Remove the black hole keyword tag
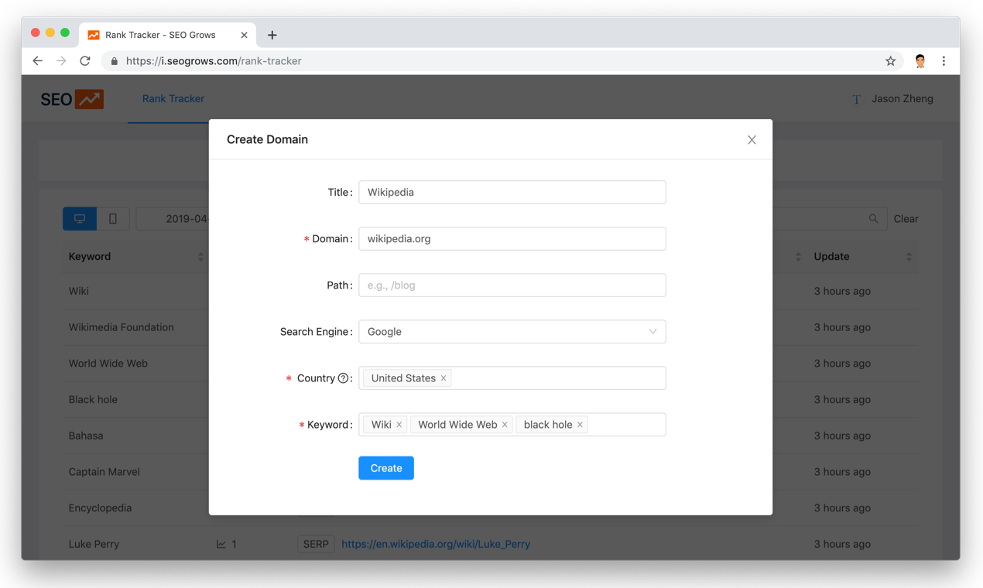Screen dimensions: 983x588 (580, 425)
